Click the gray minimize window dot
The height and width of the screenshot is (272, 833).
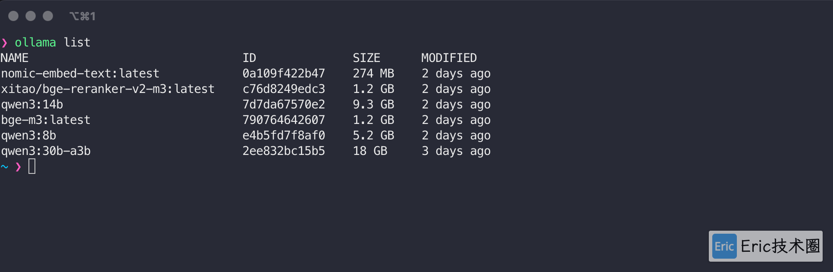pos(31,16)
